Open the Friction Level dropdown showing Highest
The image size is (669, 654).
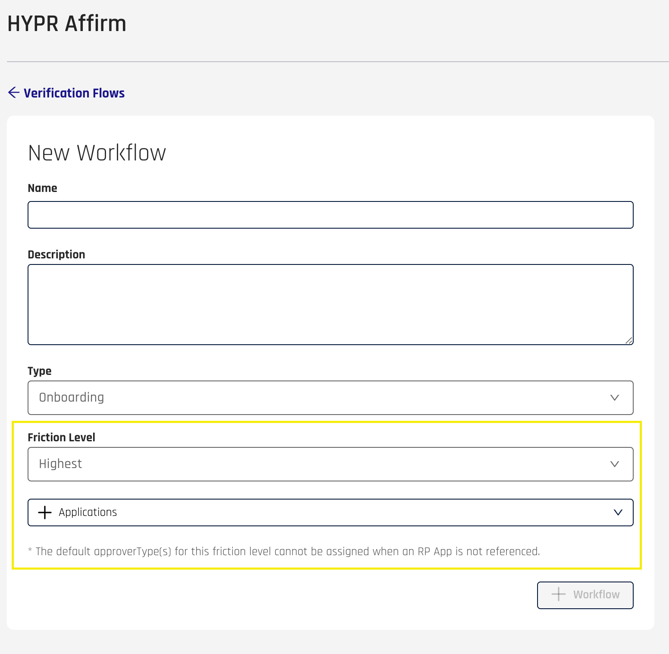tap(330, 464)
